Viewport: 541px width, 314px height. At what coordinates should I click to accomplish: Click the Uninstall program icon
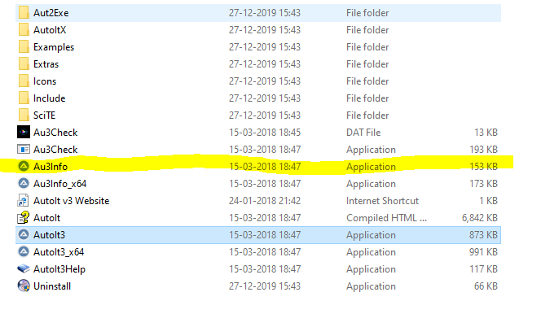click(24, 286)
